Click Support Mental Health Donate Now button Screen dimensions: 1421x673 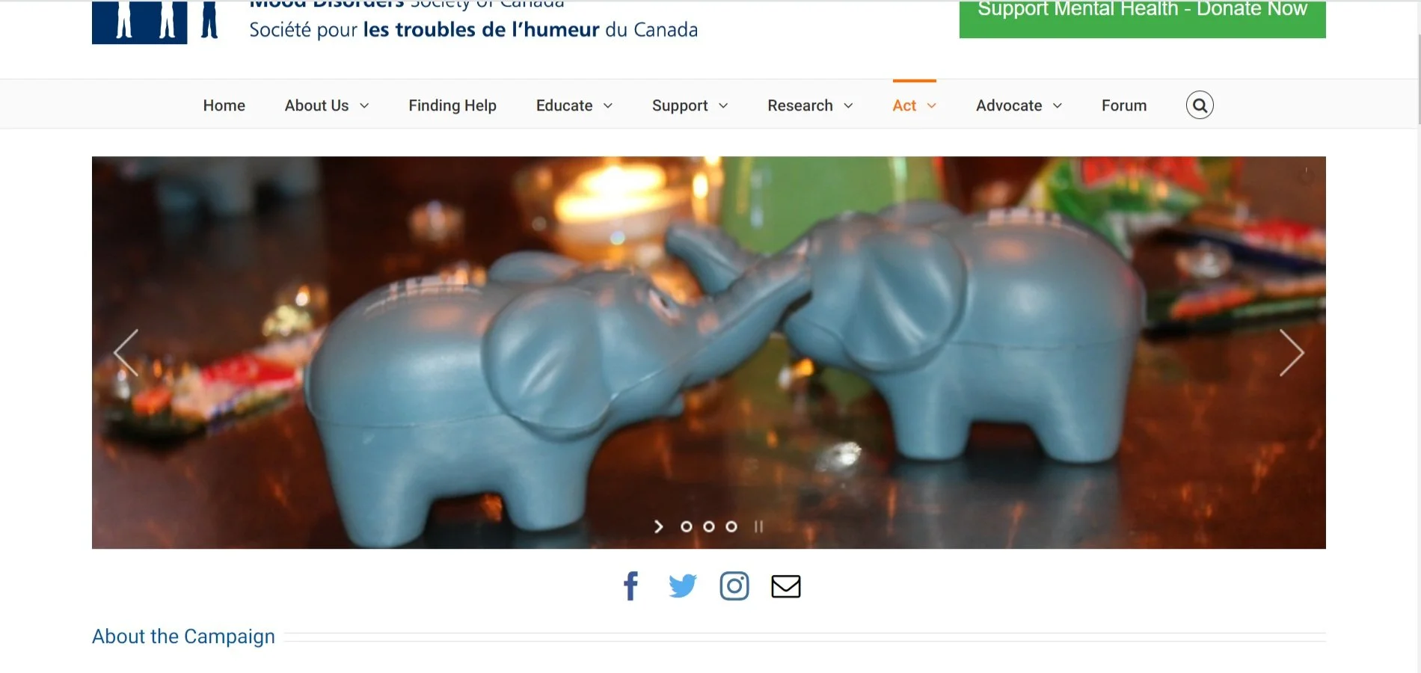(1142, 18)
